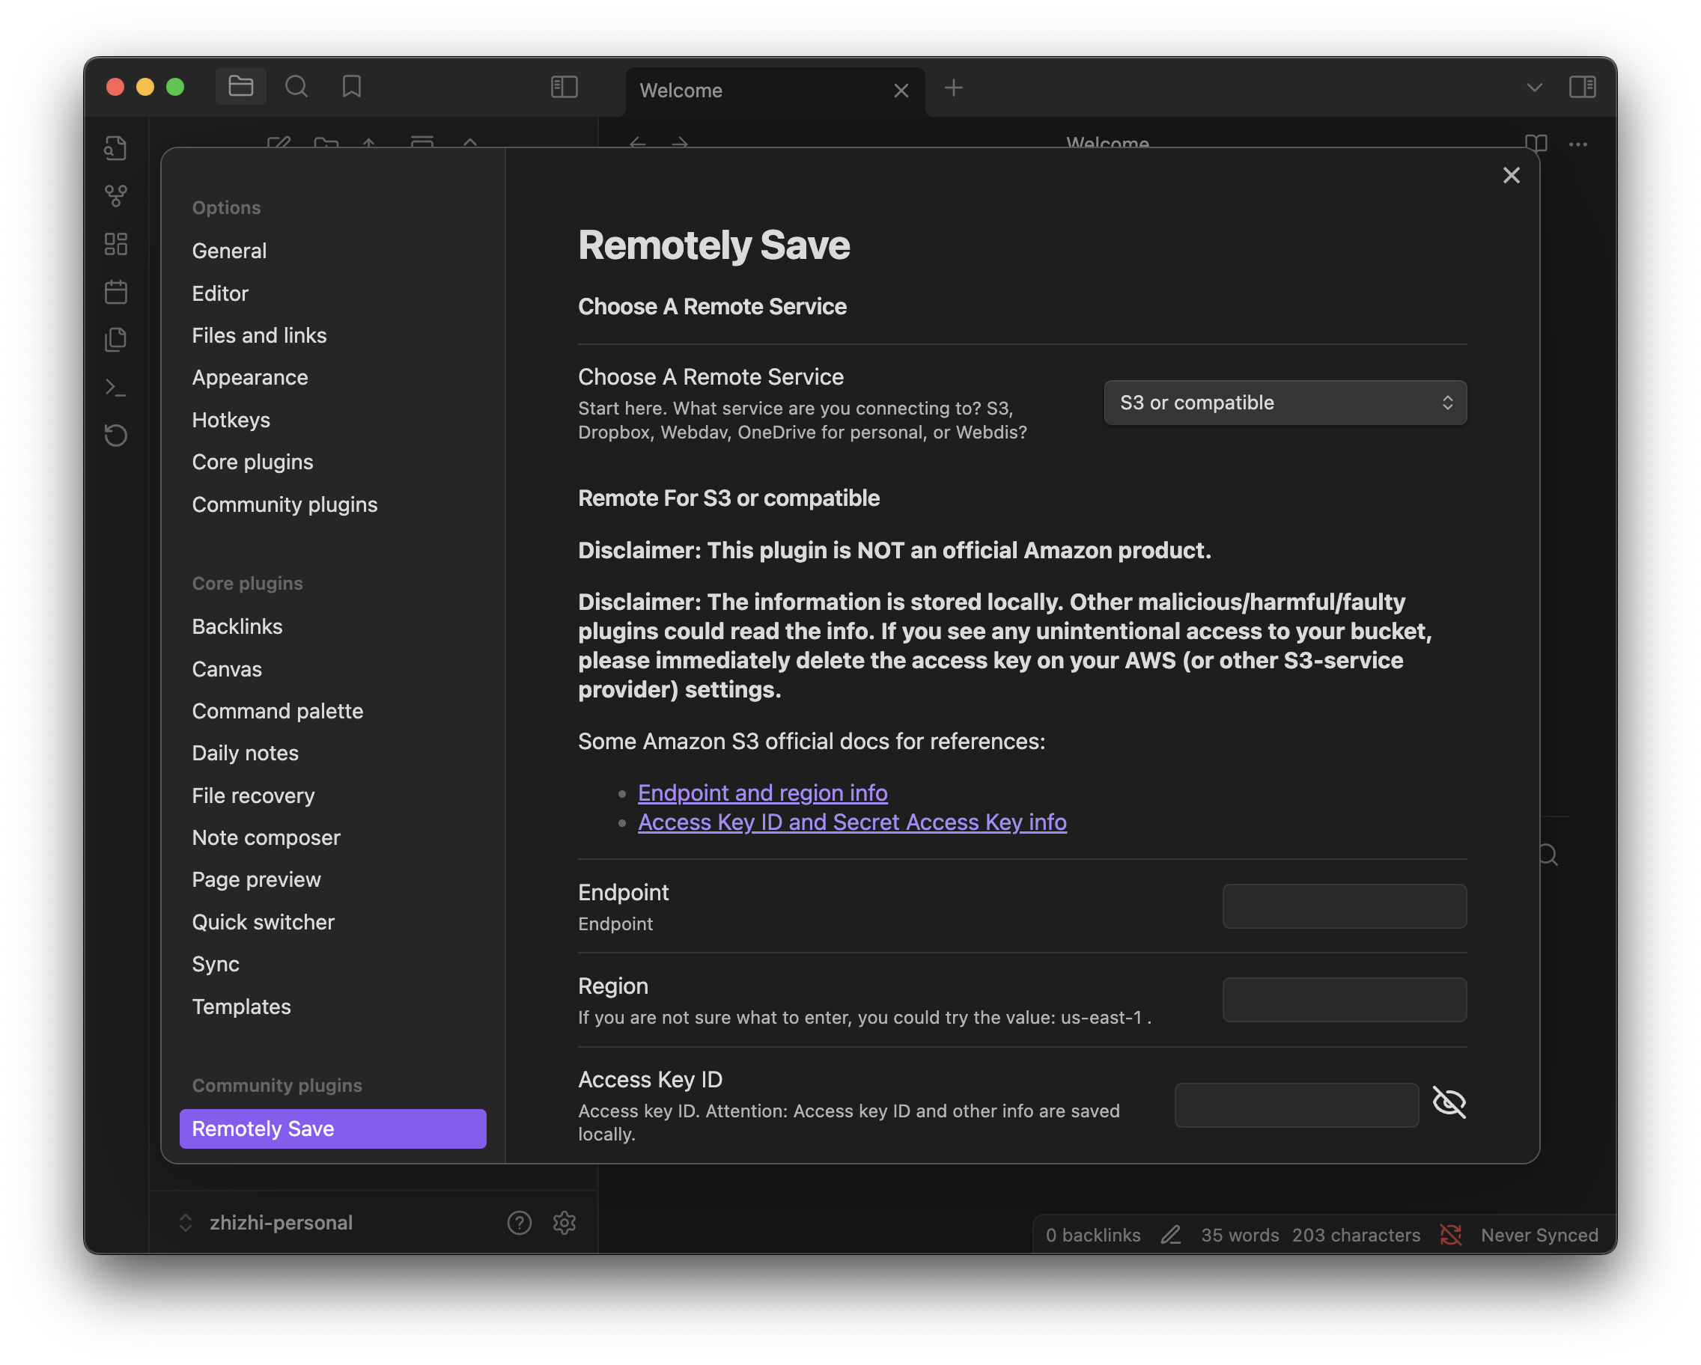Open the quick switcher ribbon icon
The width and height of the screenshot is (1701, 1365).
point(116,147)
